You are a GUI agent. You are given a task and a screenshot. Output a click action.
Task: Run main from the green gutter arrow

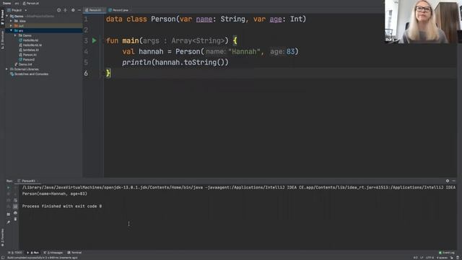[95, 40]
